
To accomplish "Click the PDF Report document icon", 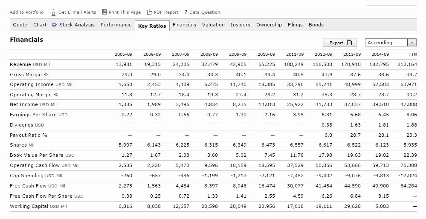I will click(x=149, y=12).
